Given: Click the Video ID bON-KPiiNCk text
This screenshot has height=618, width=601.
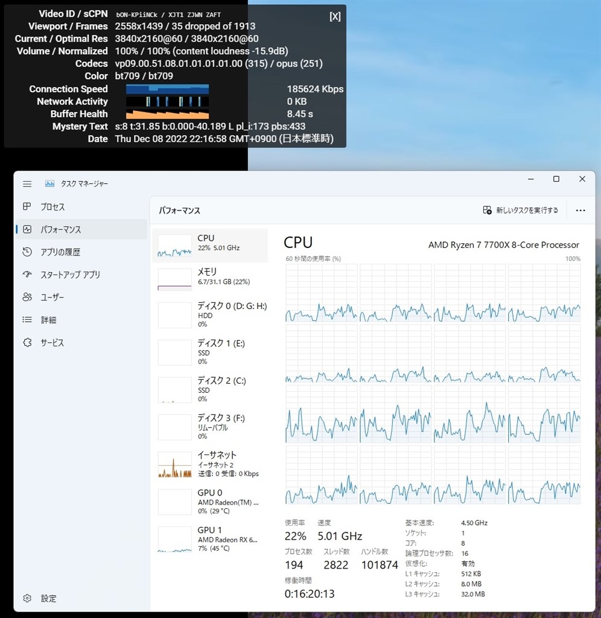Looking at the screenshot, I should pyautogui.click(x=137, y=14).
